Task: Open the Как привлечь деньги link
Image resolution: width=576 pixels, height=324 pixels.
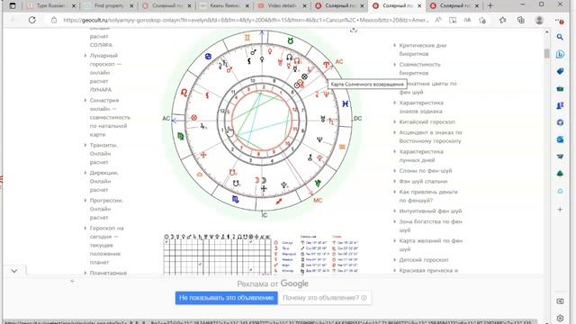Action: [x=428, y=196]
